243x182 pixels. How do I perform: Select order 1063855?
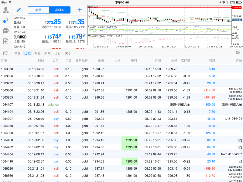coord(122,97)
